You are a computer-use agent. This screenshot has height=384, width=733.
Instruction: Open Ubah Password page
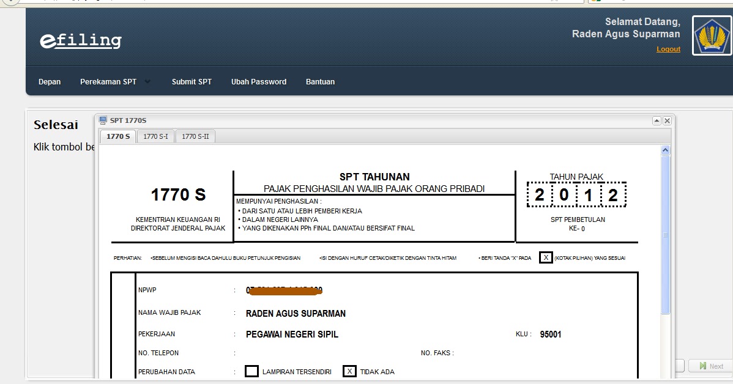pos(259,82)
